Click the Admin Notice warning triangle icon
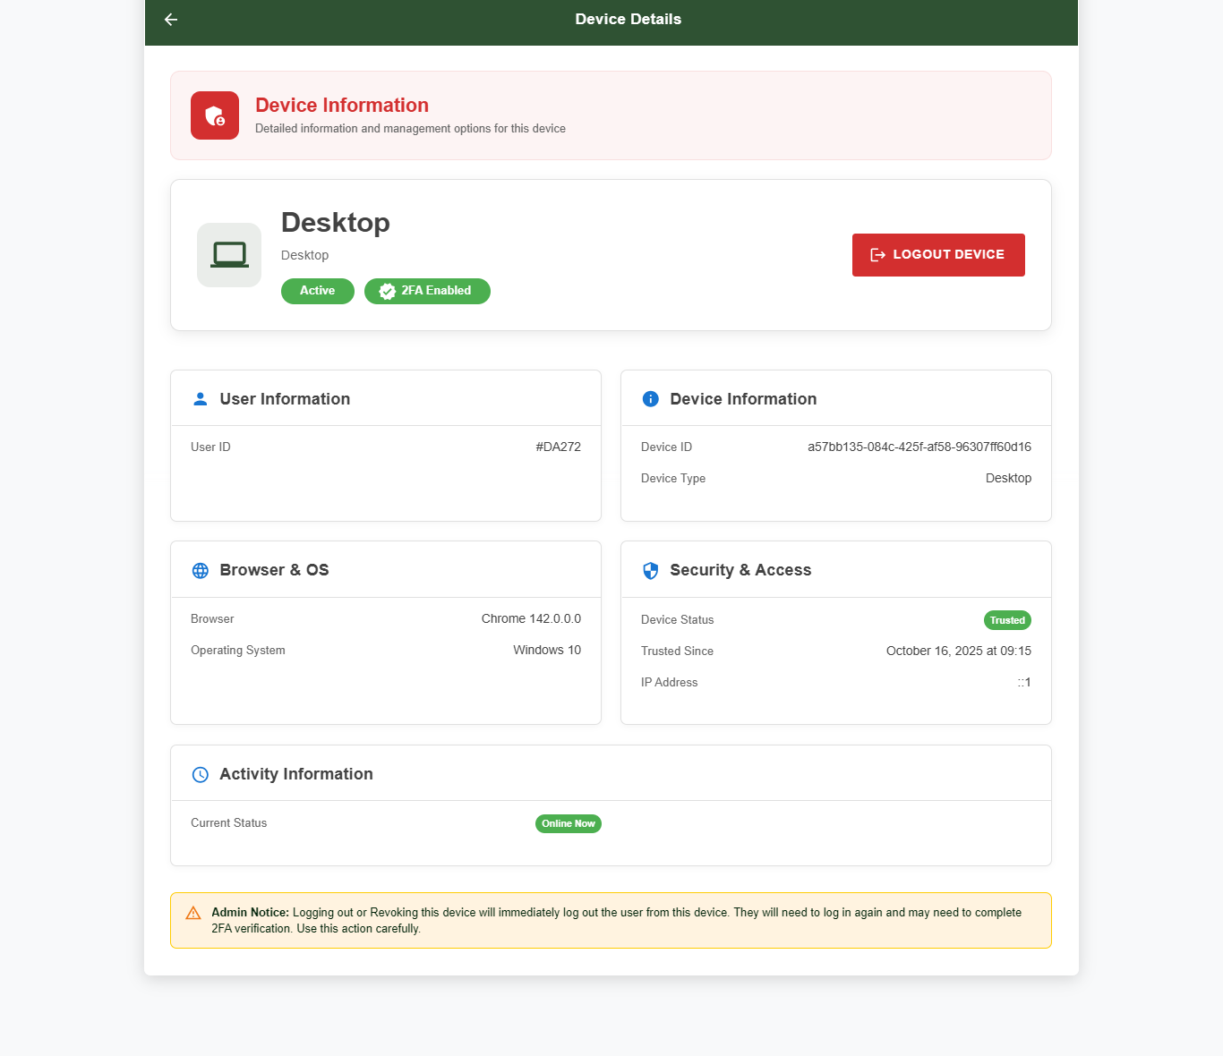 click(193, 914)
